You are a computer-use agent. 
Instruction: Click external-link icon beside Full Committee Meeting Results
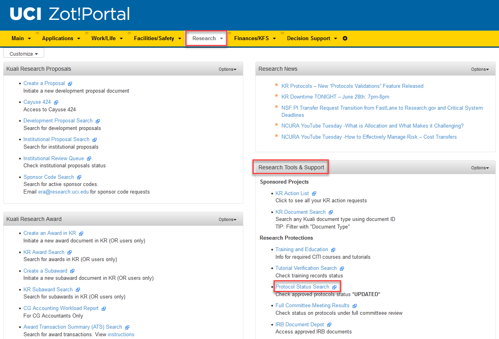[355, 306]
